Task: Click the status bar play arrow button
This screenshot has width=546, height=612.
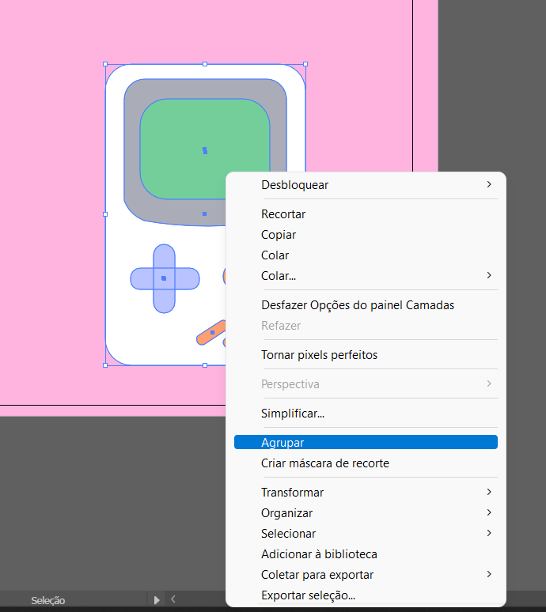Action: coord(157,600)
